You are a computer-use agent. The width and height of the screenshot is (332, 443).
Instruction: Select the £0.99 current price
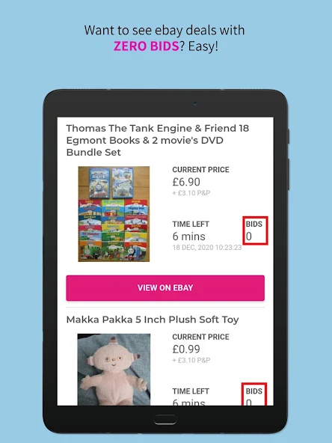pyautogui.click(x=186, y=349)
